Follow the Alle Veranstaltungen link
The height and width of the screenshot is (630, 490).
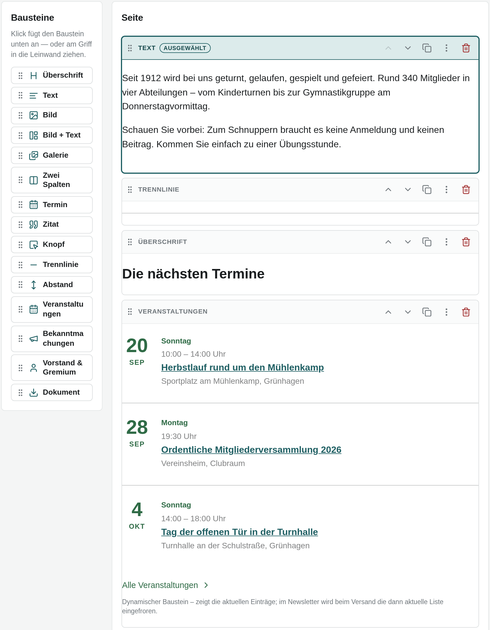click(x=165, y=585)
